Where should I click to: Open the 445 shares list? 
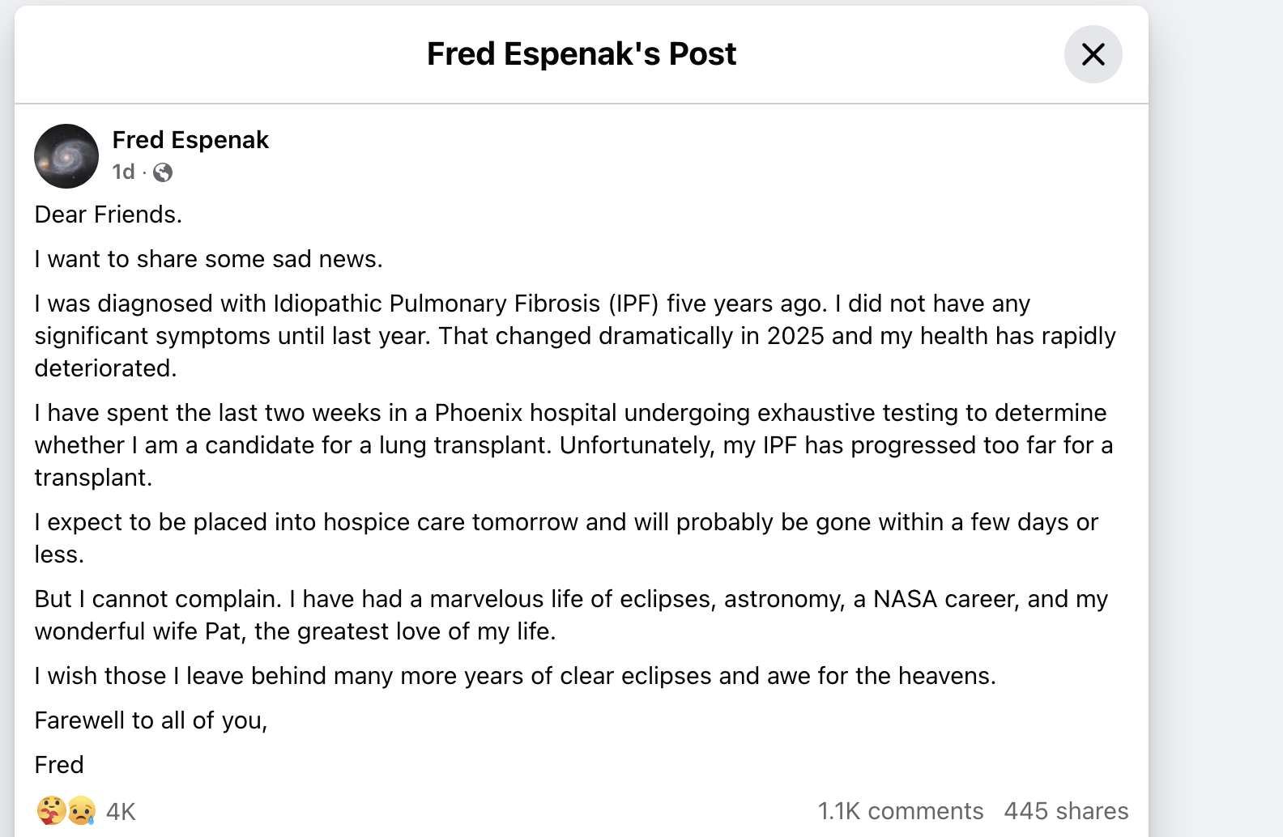(x=1066, y=811)
